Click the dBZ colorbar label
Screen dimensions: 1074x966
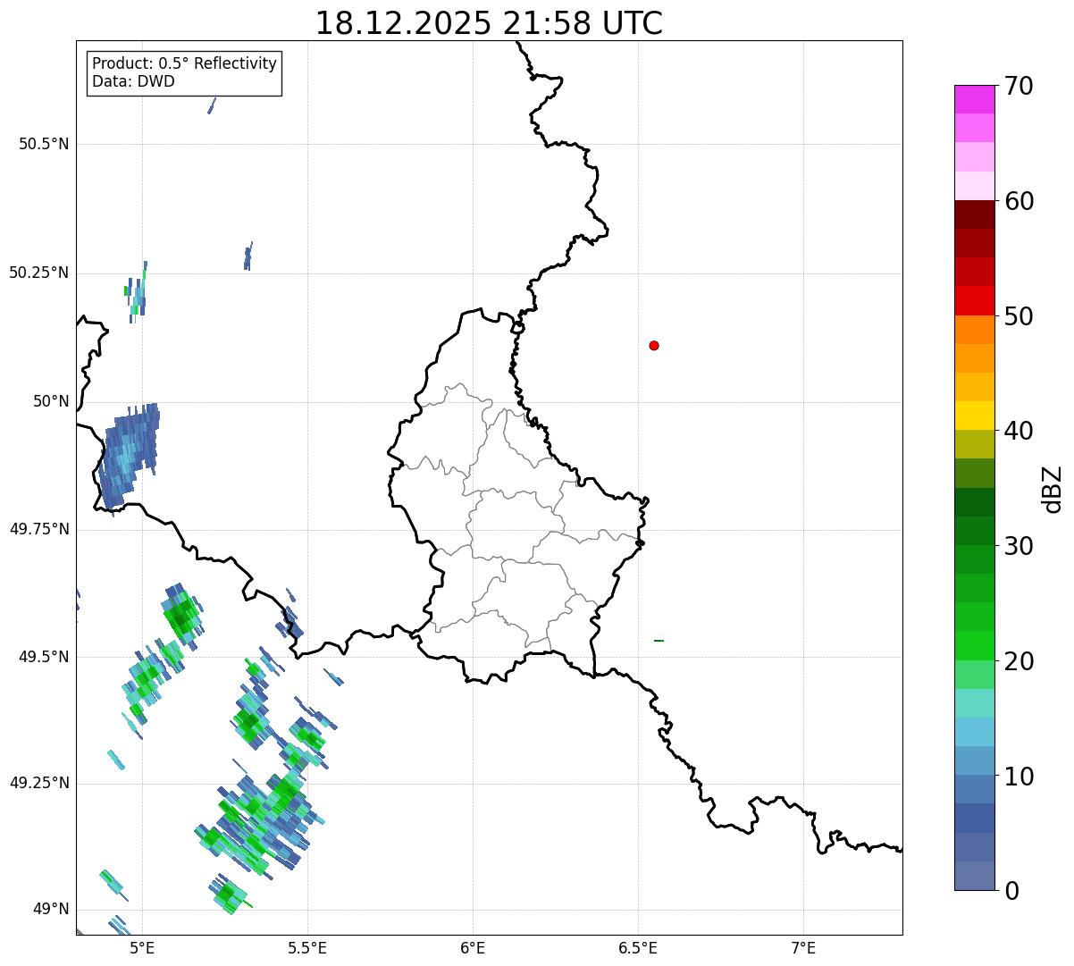click(1053, 489)
